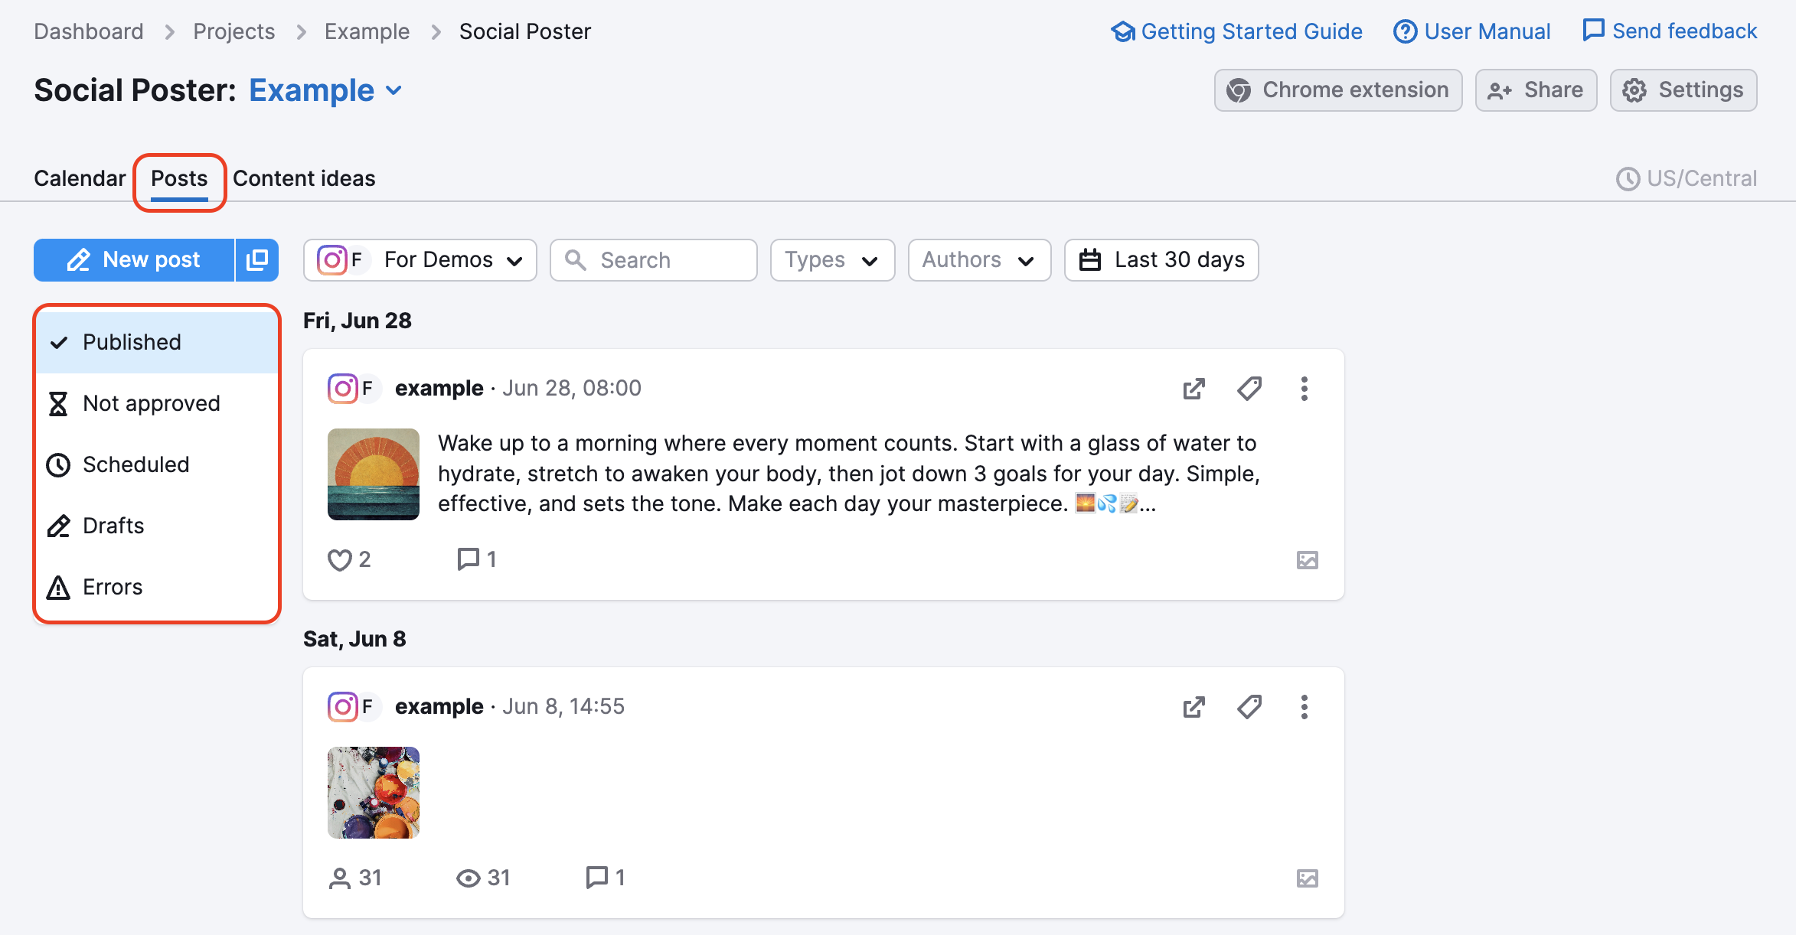Viewport: 1796px width, 935px height.
Task: Select the Published posts filter
Action: pyautogui.click(x=132, y=342)
